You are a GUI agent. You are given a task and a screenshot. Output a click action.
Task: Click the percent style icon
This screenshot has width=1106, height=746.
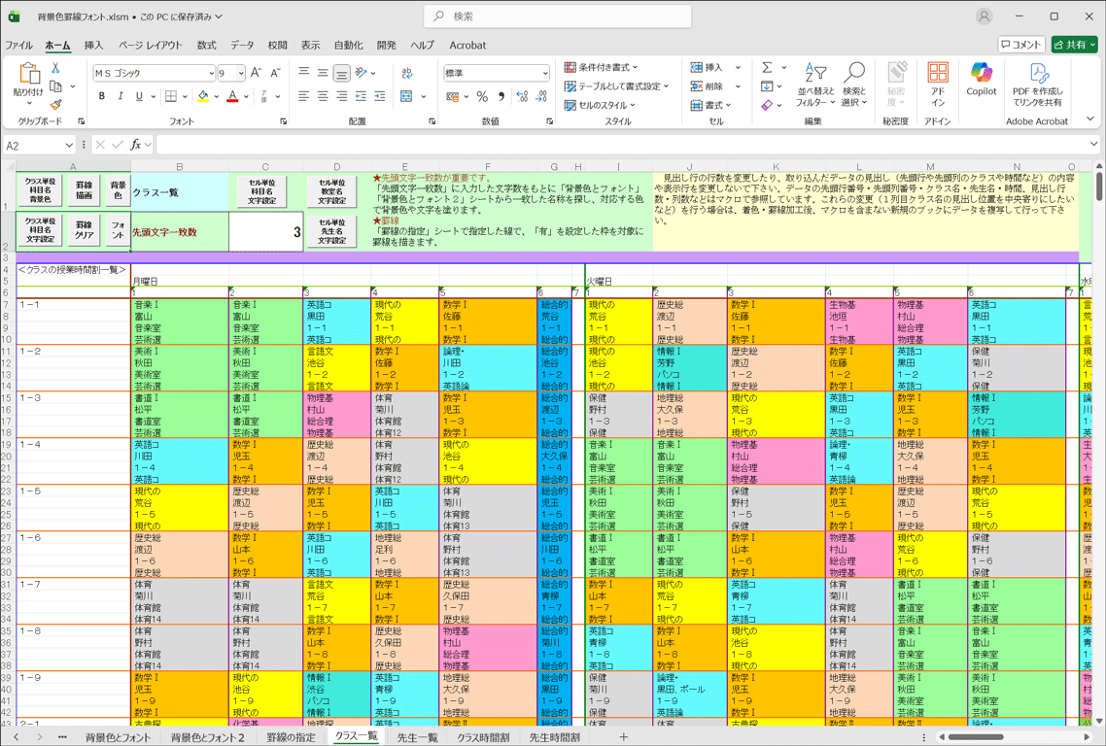coord(482,97)
